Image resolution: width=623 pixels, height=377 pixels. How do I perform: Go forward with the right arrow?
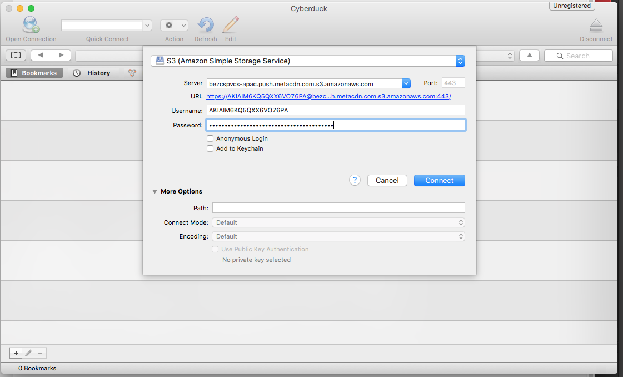point(61,55)
